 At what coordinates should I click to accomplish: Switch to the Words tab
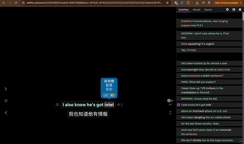point(196,10)
